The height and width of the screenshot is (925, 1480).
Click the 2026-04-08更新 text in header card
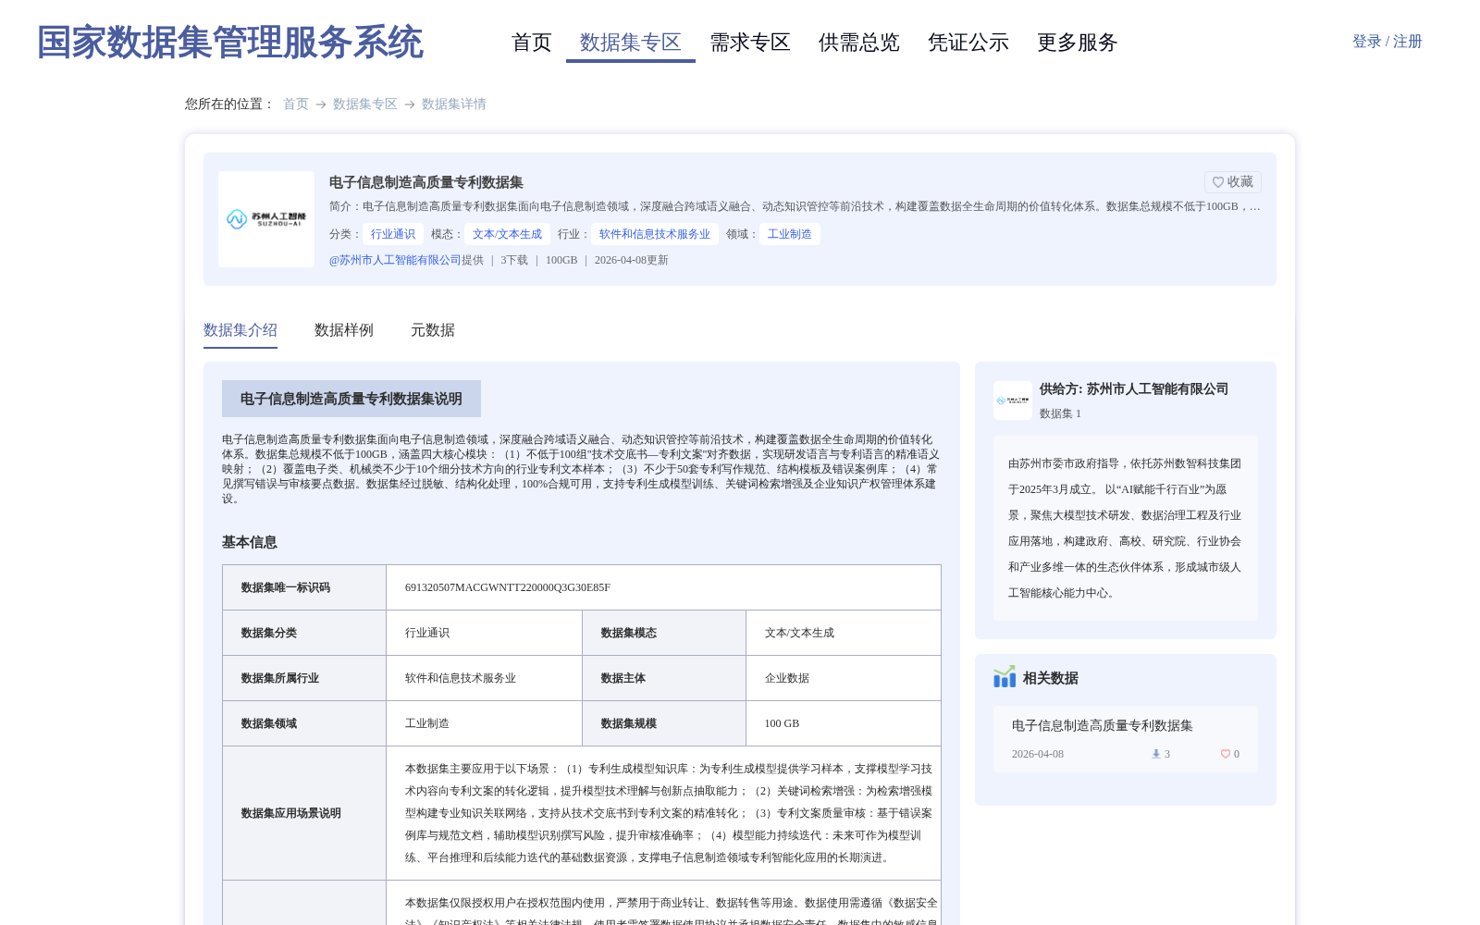coord(632,260)
